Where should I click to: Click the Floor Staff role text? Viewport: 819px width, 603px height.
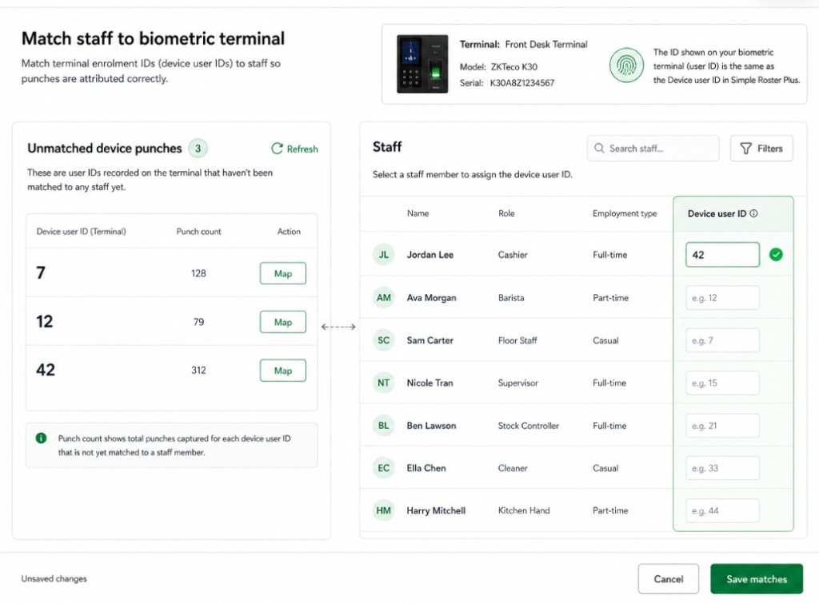click(x=517, y=340)
